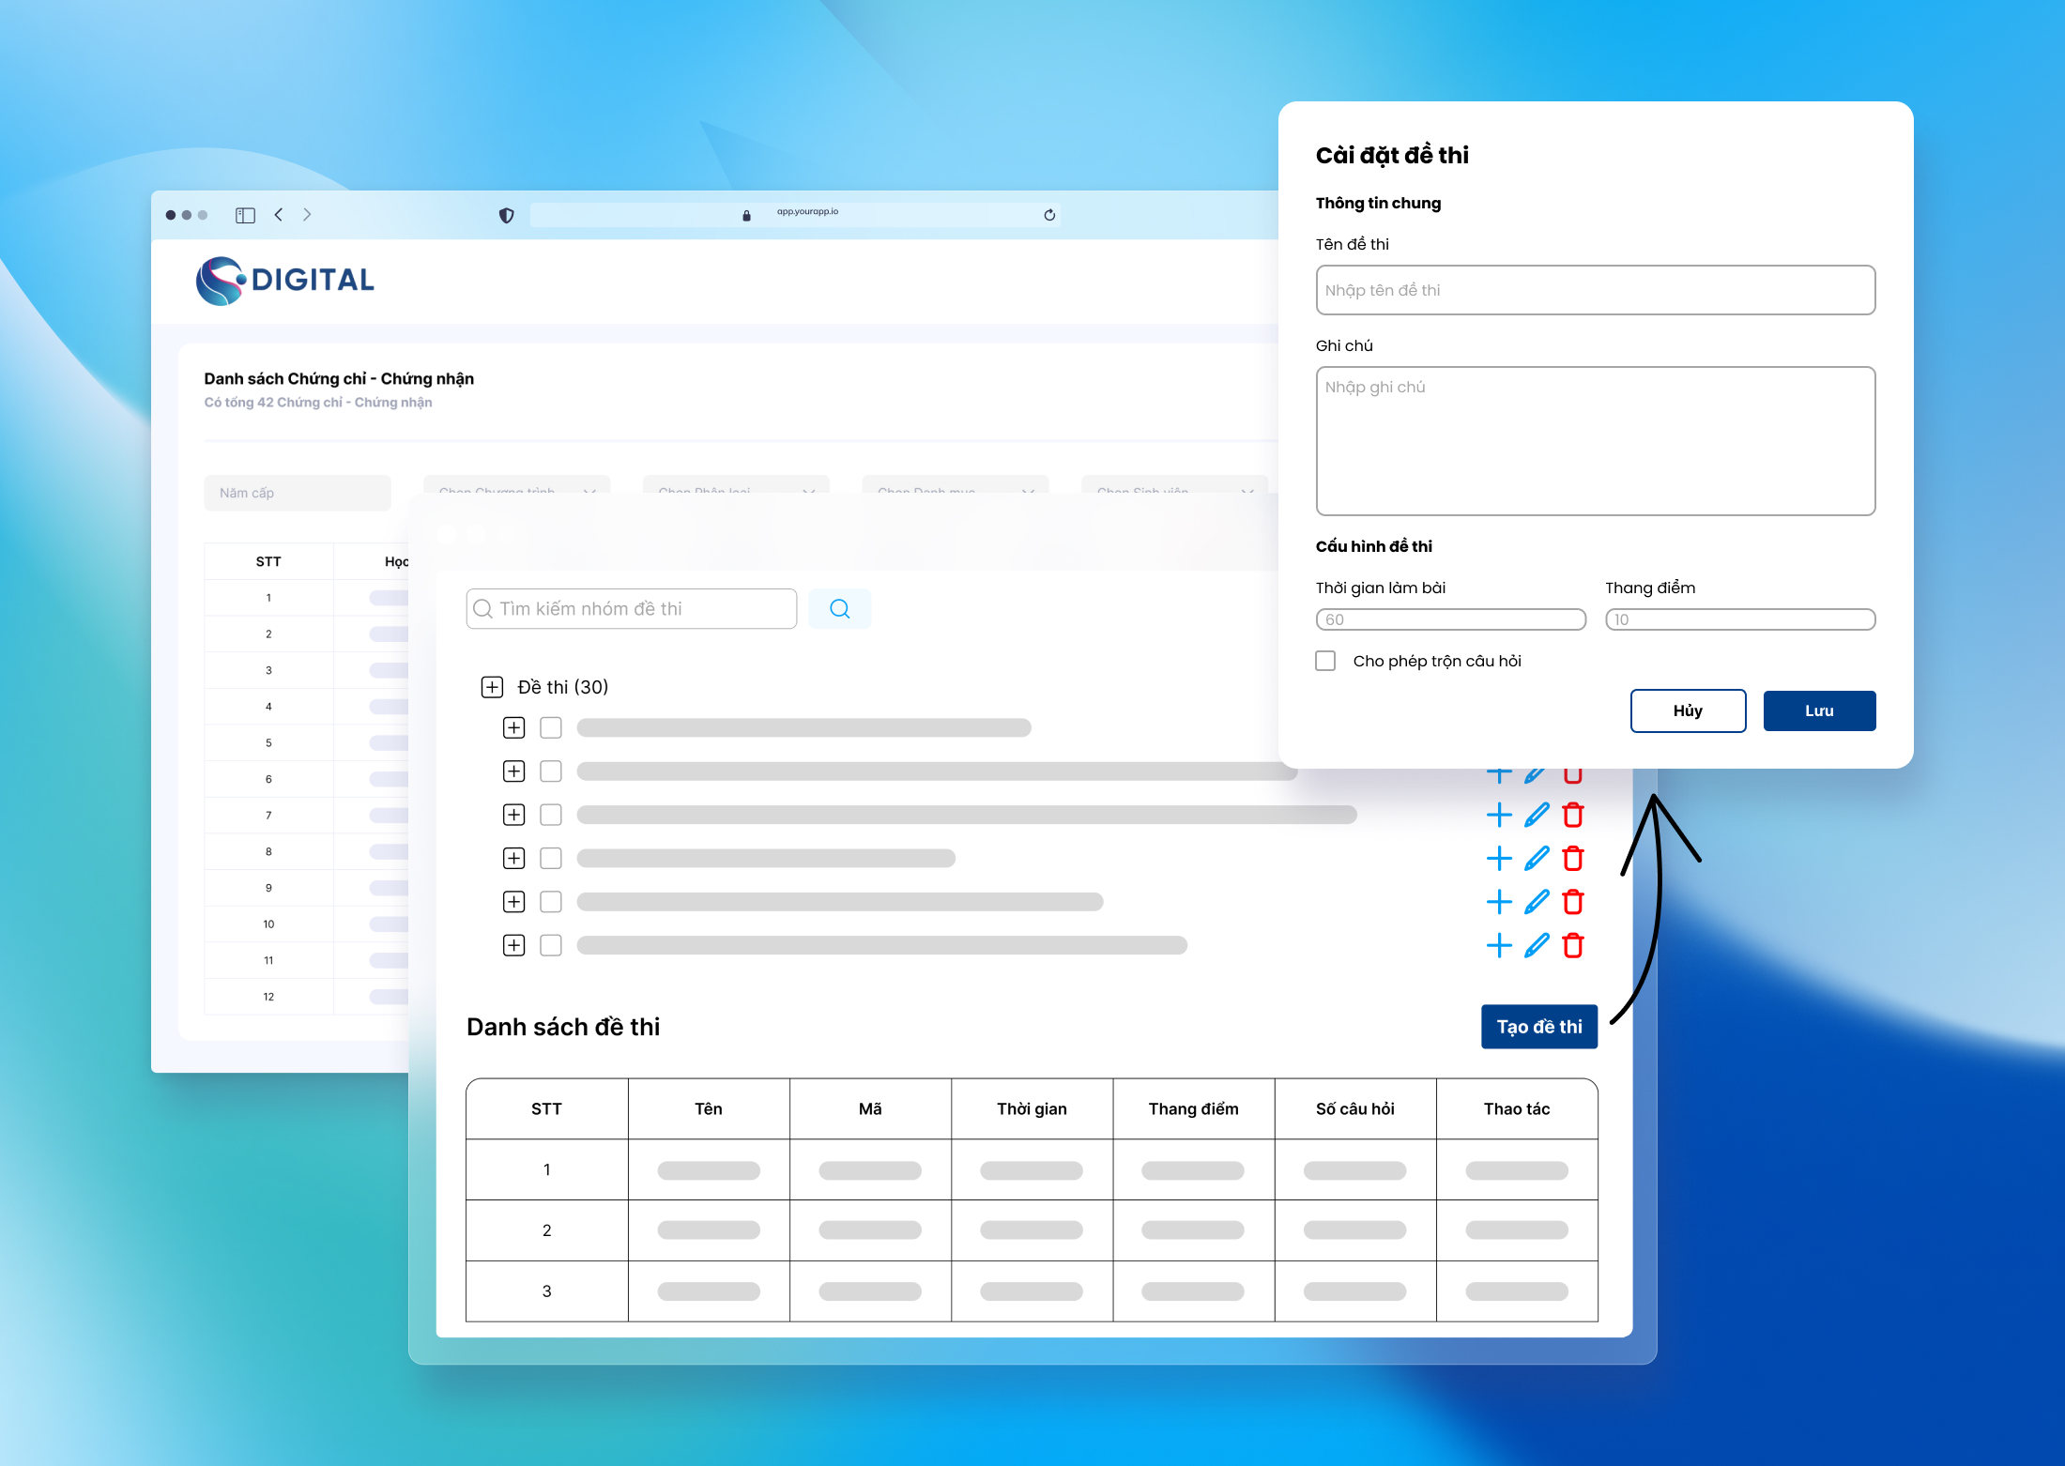The width and height of the screenshot is (2065, 1466).
Task: Expand the third child row under Đề thi
Action: point(514,815)
